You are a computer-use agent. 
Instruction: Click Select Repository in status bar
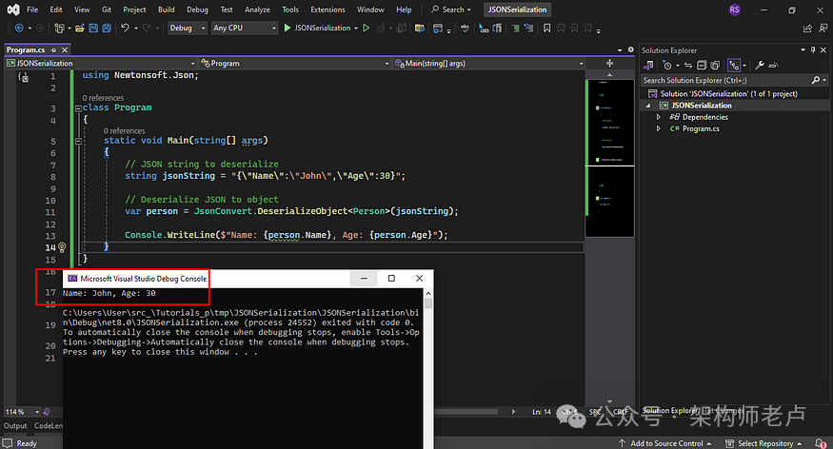(764, 443)
